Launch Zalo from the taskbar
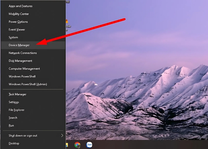The height and width of the screenshot is (149, 208). 89,145
